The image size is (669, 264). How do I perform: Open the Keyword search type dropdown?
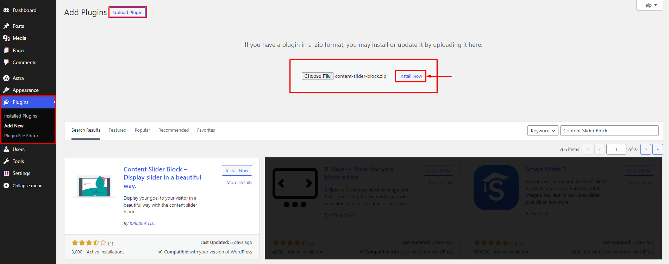pyautogui.click(x=543, y=131)
